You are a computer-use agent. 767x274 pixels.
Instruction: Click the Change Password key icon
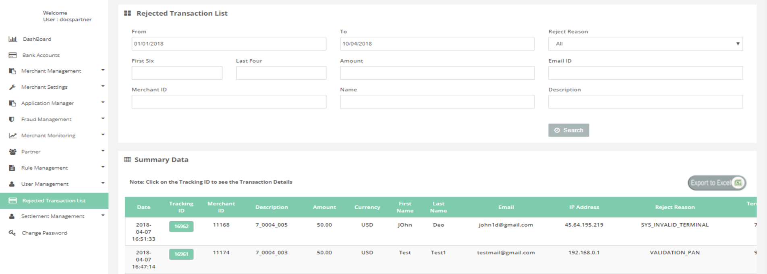coord(12,233)
